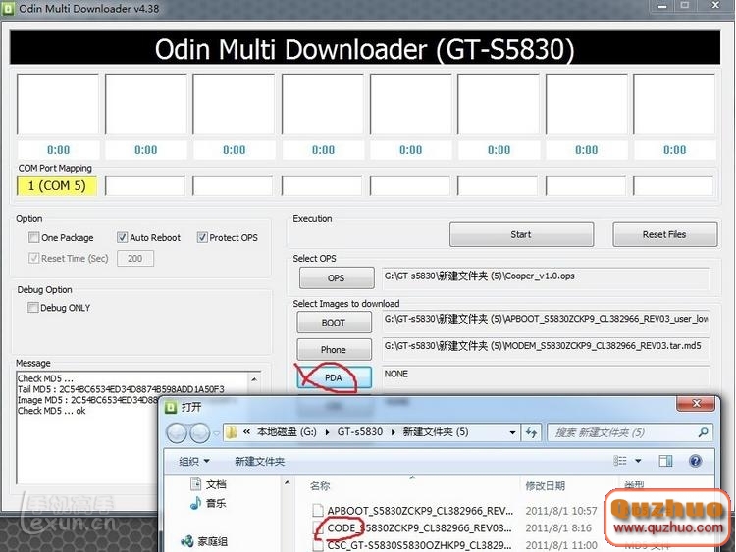736x552 pixels.
Task: Click the PDA path field showing NONE
Action: [x=546, y=376]
